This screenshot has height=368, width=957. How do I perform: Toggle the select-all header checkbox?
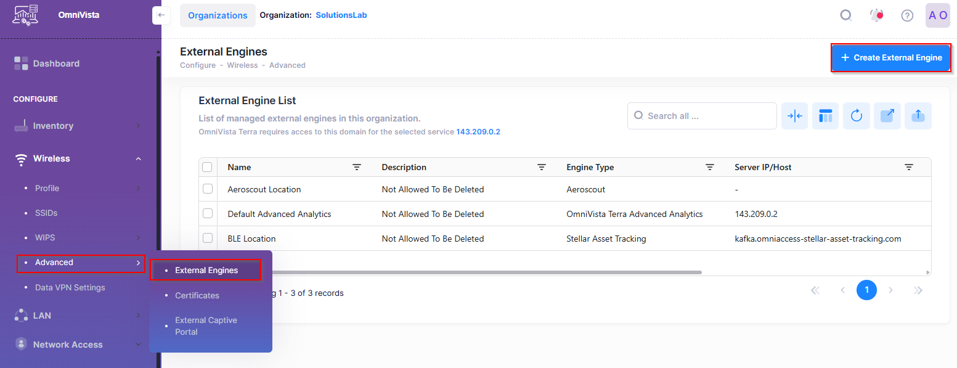pos(207,167)
